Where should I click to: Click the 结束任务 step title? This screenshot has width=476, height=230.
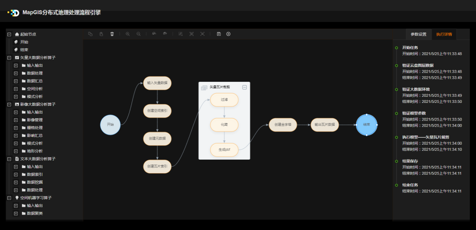pos(410,185)
